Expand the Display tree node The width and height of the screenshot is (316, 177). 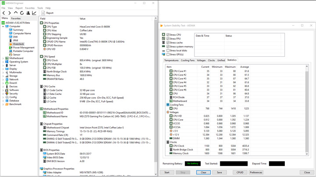click(3, 69)
